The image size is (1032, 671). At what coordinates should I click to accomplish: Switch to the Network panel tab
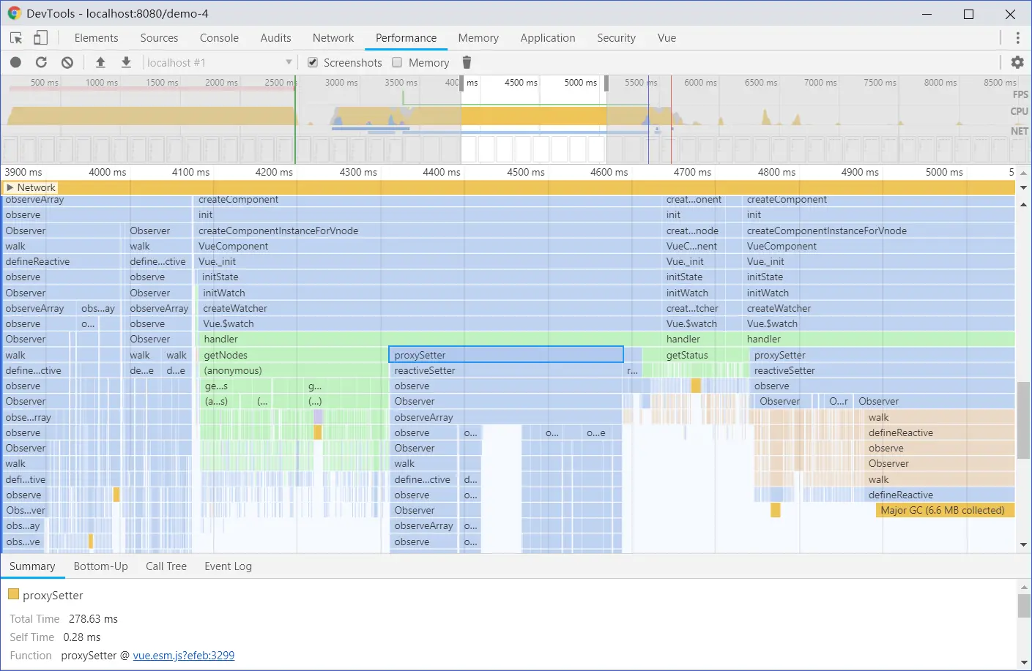333,38
